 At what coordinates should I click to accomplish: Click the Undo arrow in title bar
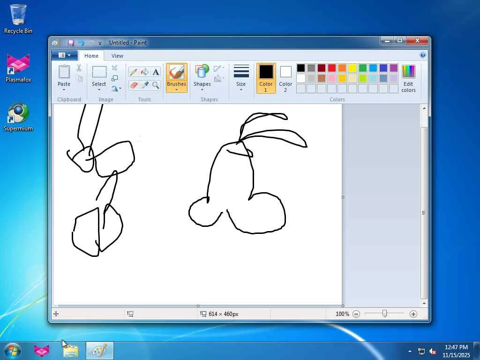pos(81,43)
